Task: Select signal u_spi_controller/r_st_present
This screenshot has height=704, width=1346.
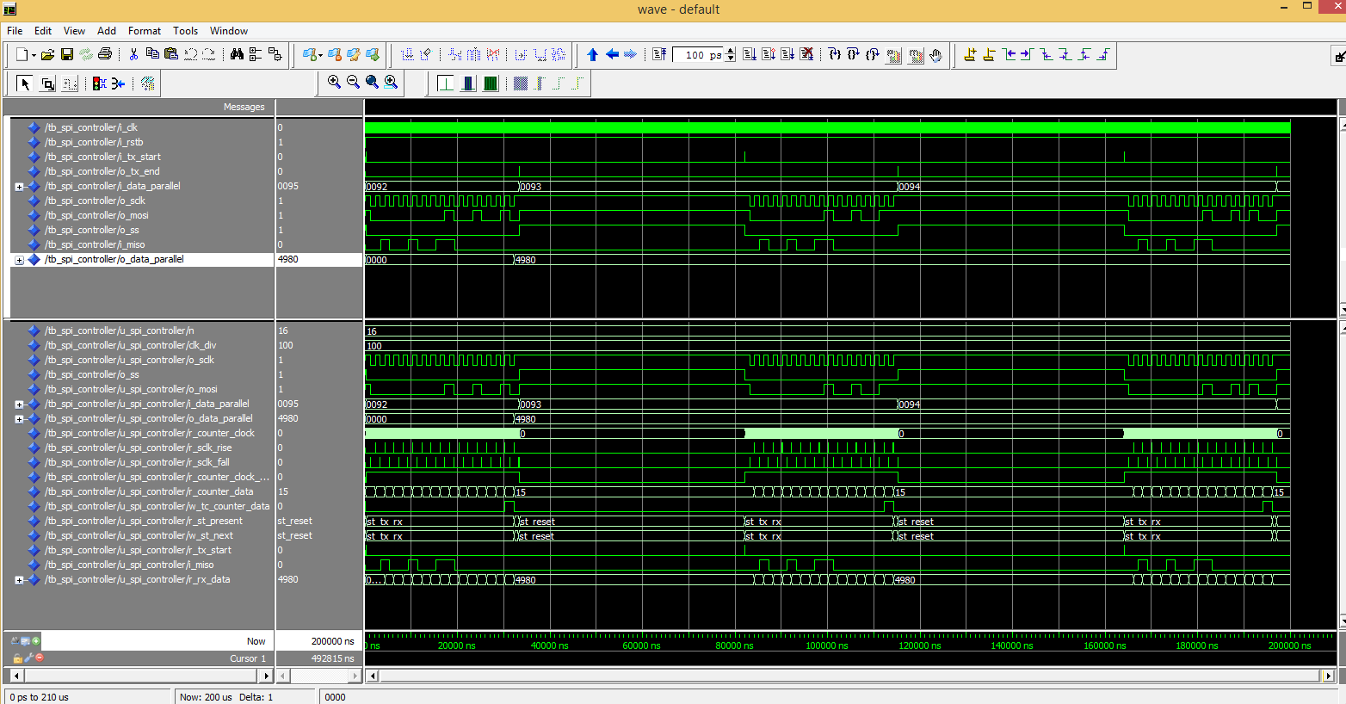Action: pyautogui.click(x=143, y=521)
